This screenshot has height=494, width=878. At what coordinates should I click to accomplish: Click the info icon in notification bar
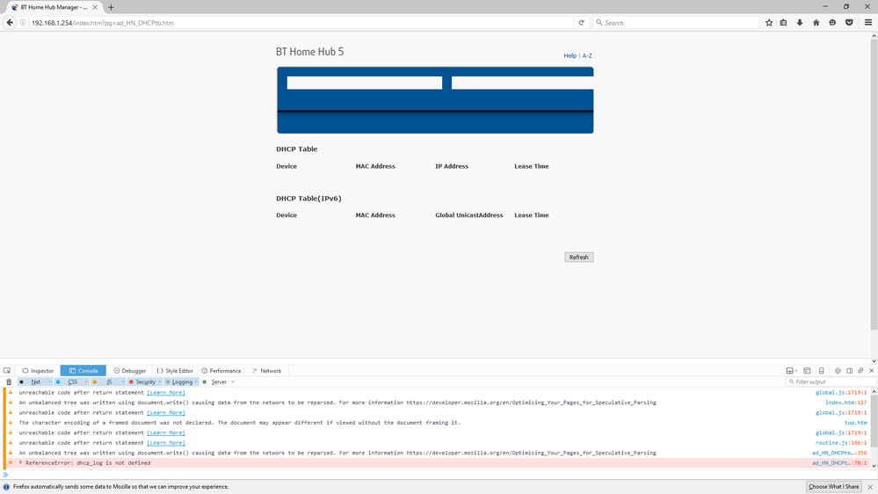pos(6,487)
